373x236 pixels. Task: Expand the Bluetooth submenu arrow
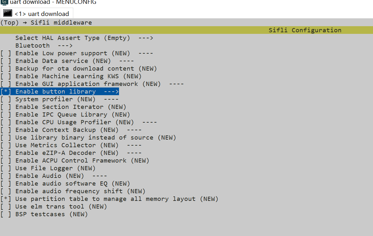[x=65, y=46]
